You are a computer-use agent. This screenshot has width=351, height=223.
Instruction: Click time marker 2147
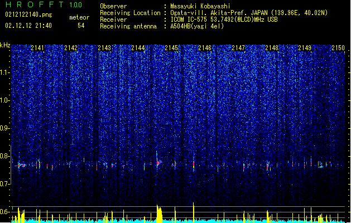(x=238, y=47)
